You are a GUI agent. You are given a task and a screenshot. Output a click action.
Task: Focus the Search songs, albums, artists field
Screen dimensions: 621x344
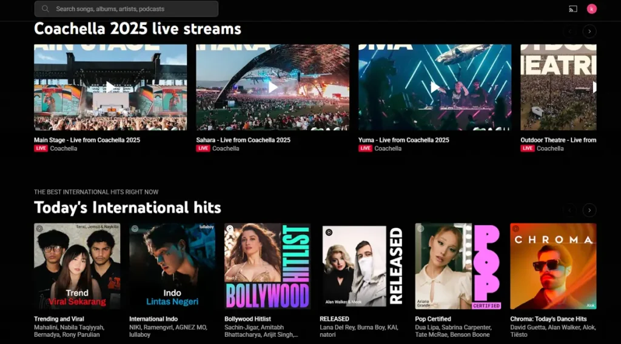pos(126,8)
